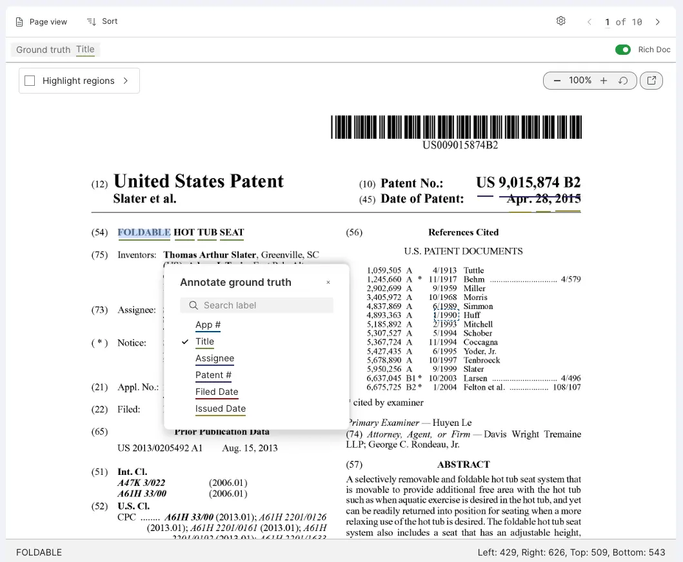Click publication number US 2013/0205492 A1
Screen dimensions: 683x562
[x=160, y=448]
